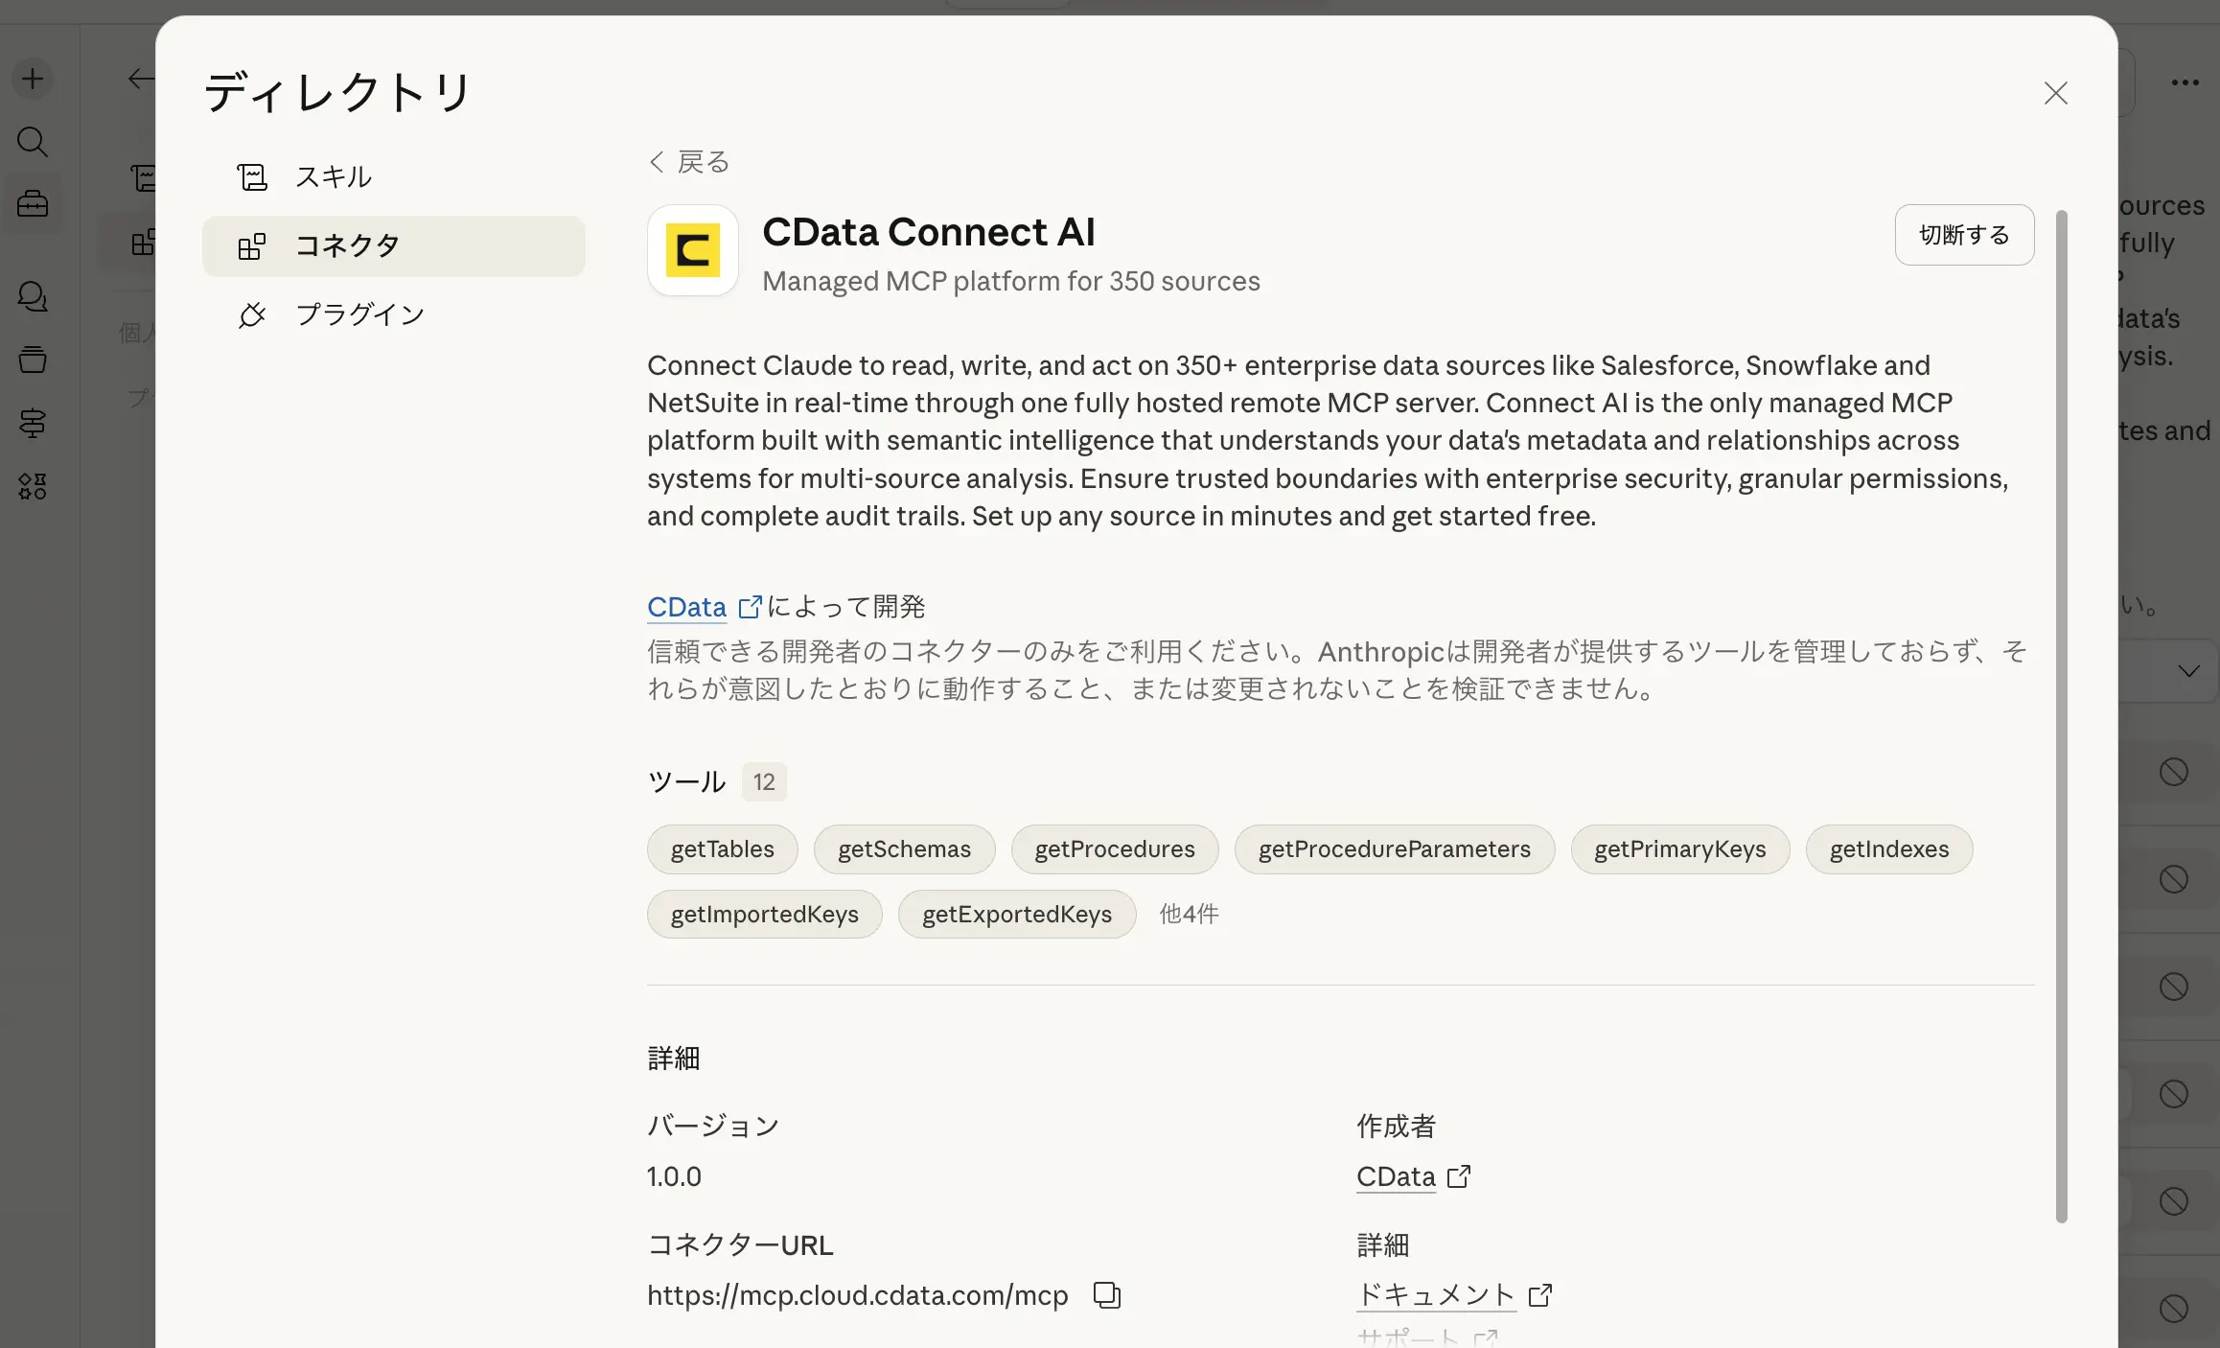Open projects with the archive box icon
Screen dimensions: 2220x1348
click(x=32, y=360)
